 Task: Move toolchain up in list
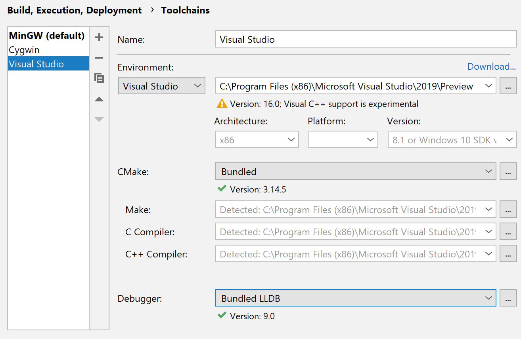point(99,99)
